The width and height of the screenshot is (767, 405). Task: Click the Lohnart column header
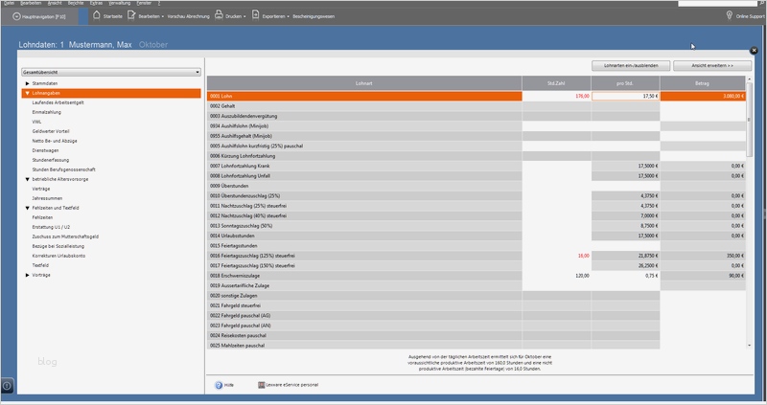click(x=364, y=83)
